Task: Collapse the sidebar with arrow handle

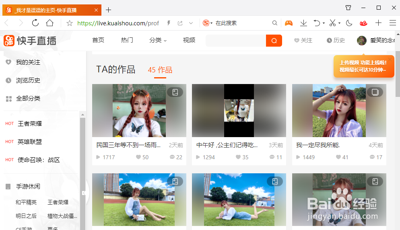Action: click(x=84, y=193)
